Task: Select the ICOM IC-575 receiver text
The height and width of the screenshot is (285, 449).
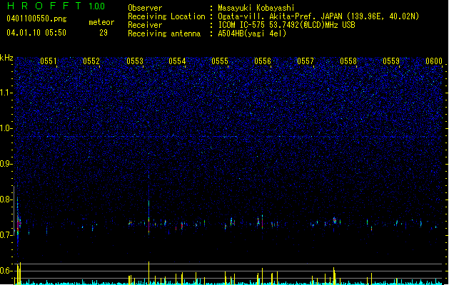Action: point(286,25)
